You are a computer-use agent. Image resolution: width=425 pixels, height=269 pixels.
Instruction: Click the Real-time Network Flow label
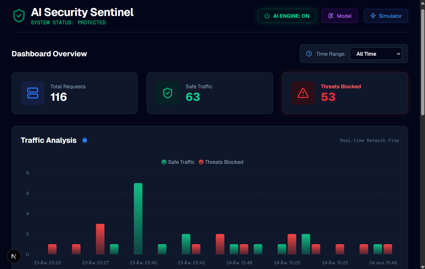[x=369, y=140]
